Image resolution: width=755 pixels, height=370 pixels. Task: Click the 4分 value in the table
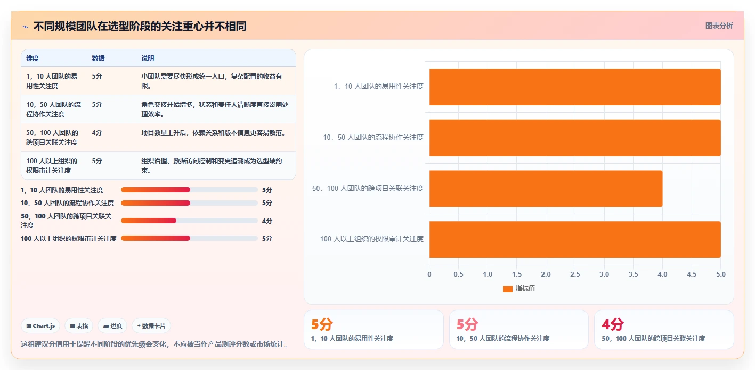(97, 133)
